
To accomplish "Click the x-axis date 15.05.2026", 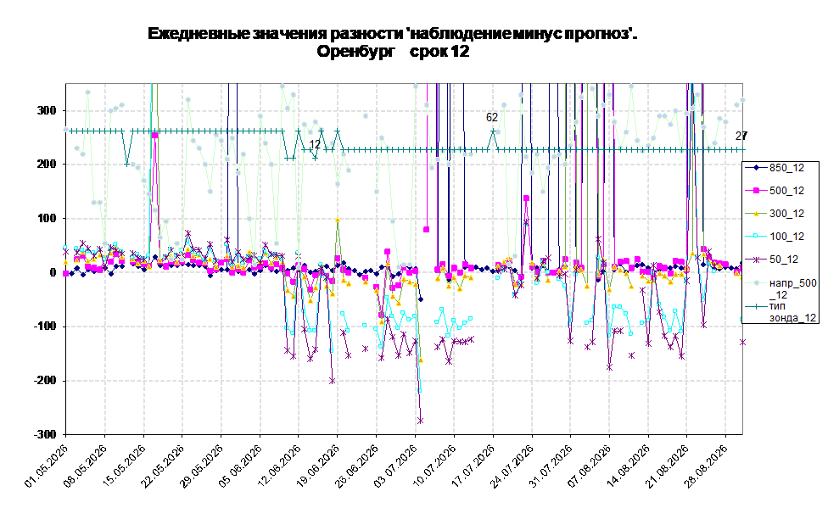I will [125, 466].
